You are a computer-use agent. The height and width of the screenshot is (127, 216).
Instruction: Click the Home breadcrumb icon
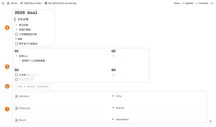click(x=8, y=3)
